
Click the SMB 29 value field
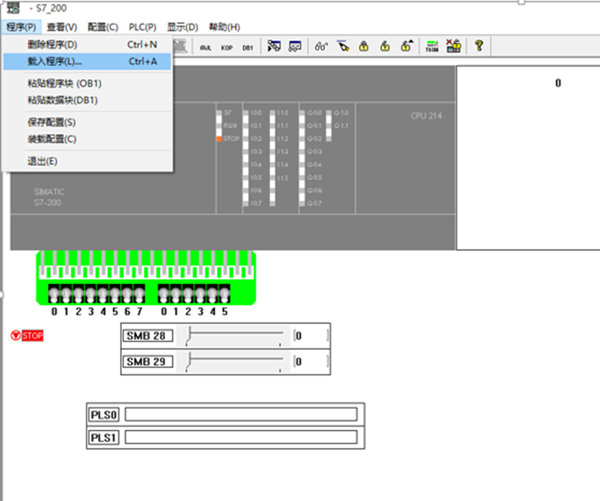[x=311, y=362]
